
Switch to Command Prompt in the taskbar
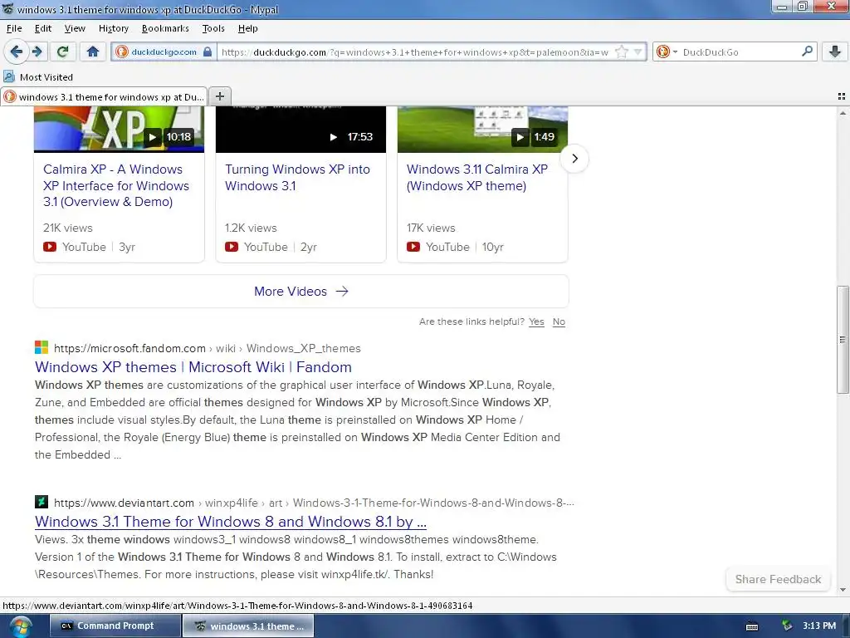tap(115, 626)
